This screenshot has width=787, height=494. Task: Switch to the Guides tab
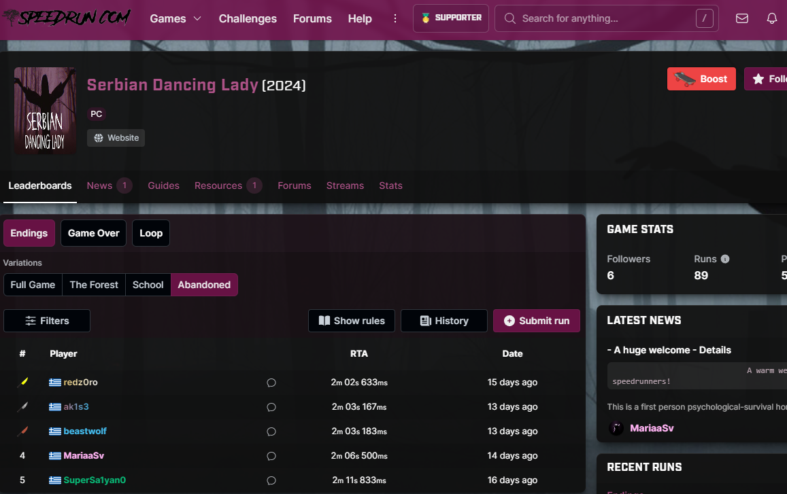coord(164,186)
